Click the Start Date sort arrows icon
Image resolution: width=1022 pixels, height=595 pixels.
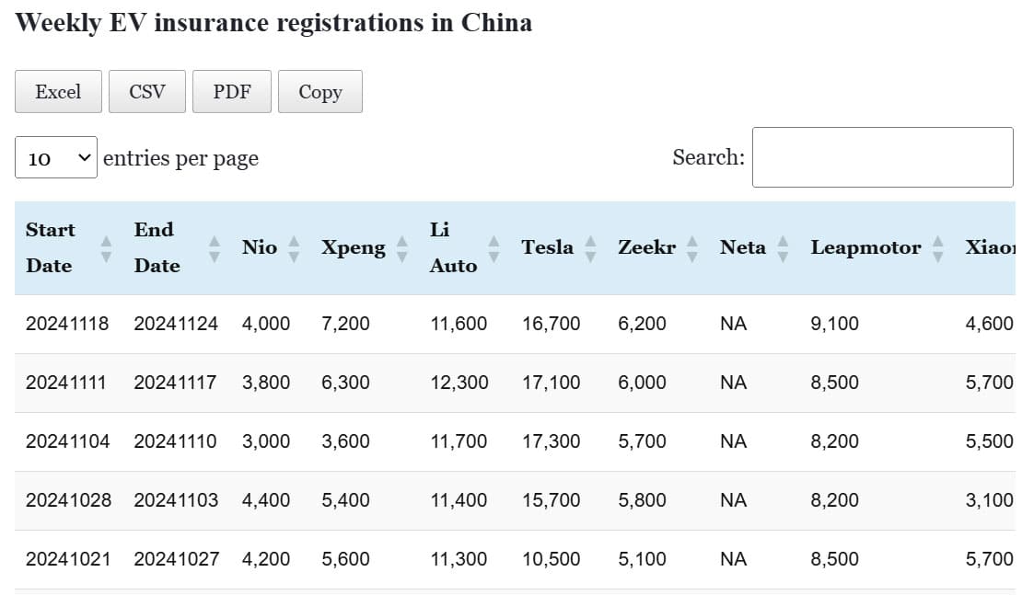coord(106,248)
